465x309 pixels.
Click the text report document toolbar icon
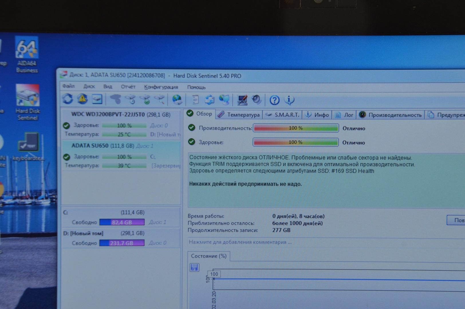(195, 100)
